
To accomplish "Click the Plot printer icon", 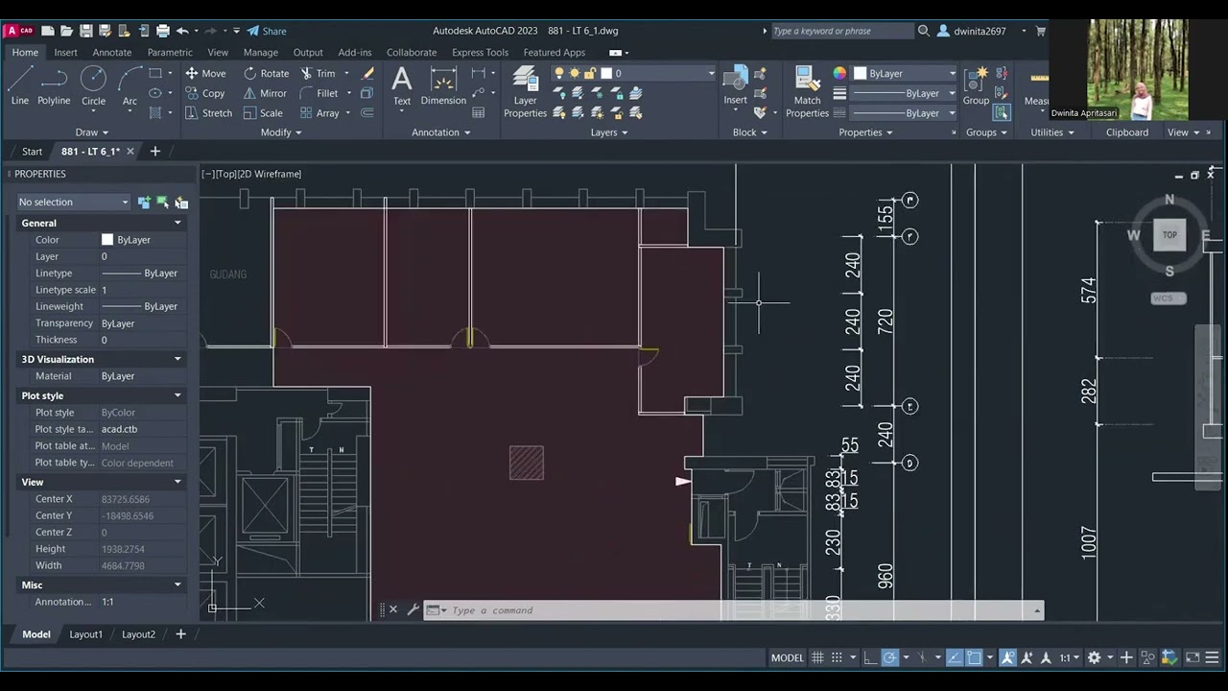I will 163,31.
